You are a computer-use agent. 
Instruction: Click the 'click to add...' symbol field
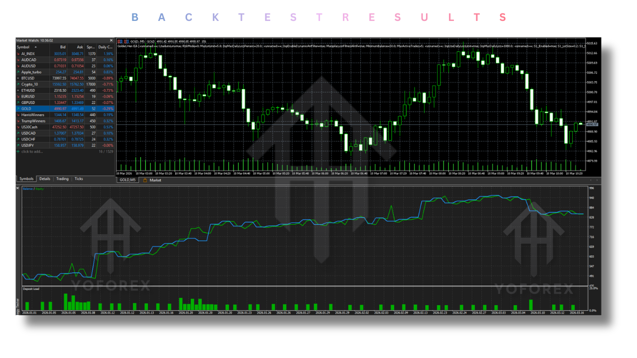tap(32, 152)
